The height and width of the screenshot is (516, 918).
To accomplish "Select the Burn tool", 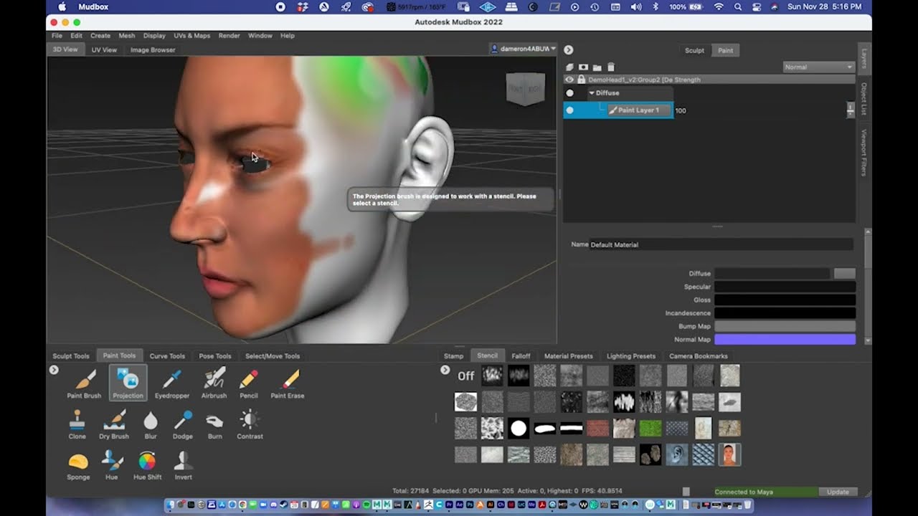I will coord(214,424).
